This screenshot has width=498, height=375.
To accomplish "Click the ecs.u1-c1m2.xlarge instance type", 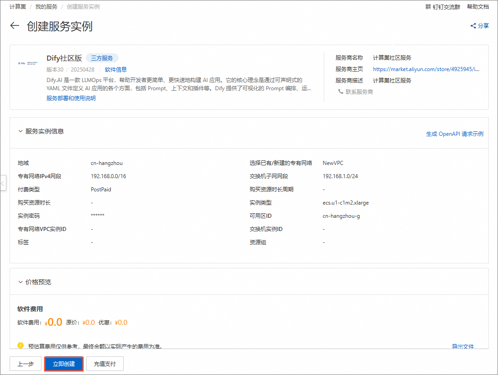I will pyautogui.click(x=346, y=203).
